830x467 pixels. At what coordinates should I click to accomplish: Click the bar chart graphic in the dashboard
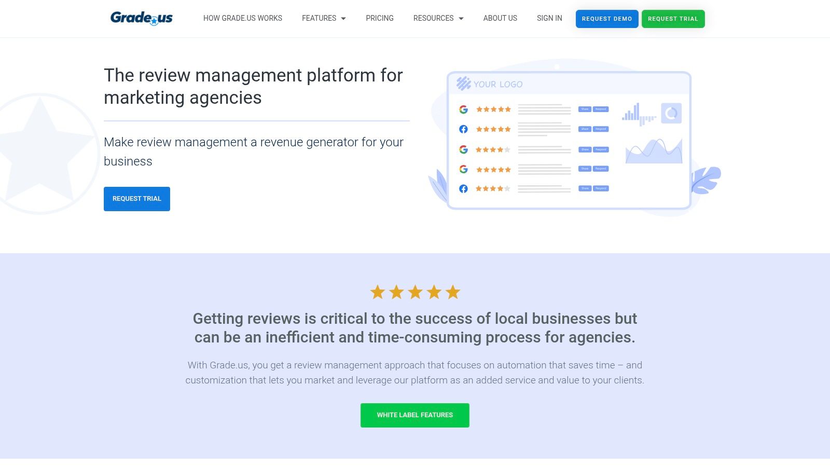(x=639, y=114)
